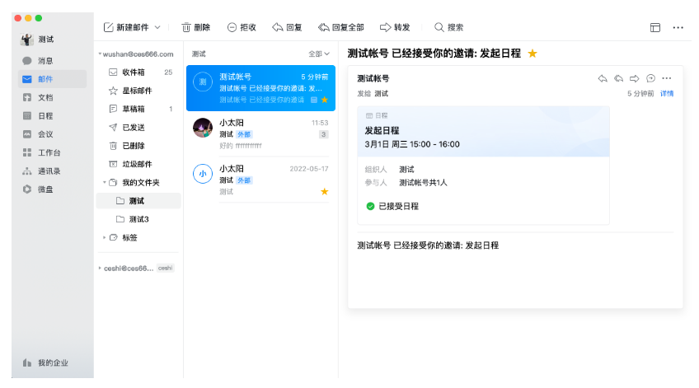This screenshot has width=699, height=388.
Task: Open the 详情 details link
Action: [x=667, y=94]
